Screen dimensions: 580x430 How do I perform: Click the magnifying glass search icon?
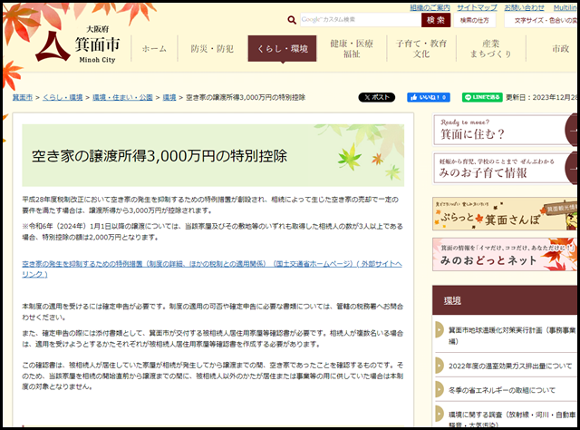click(x=292, y=20)
